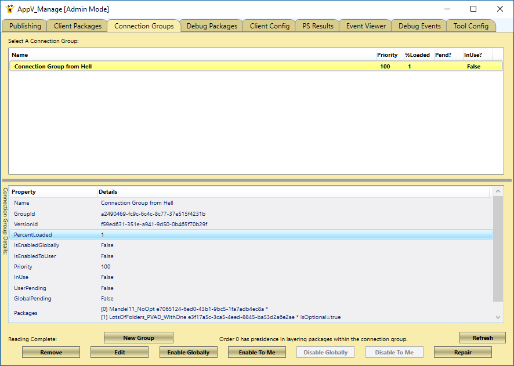Select the UserPending property row

[x=251, y=288]
